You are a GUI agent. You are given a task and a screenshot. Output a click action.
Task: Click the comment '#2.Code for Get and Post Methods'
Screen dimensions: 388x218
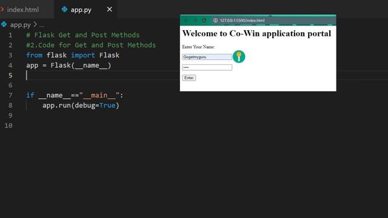(x=91, y=45)
